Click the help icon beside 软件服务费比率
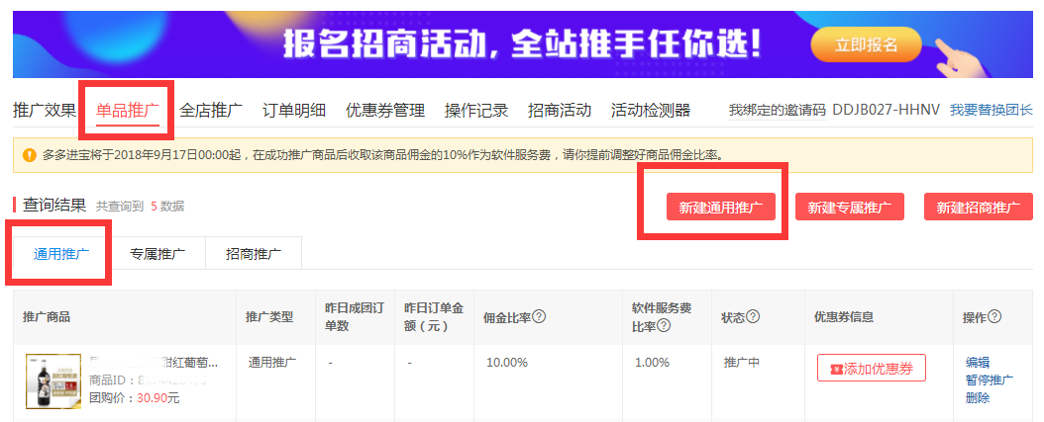The height and width of the screenshot is (422, 1044). (664, 325)
